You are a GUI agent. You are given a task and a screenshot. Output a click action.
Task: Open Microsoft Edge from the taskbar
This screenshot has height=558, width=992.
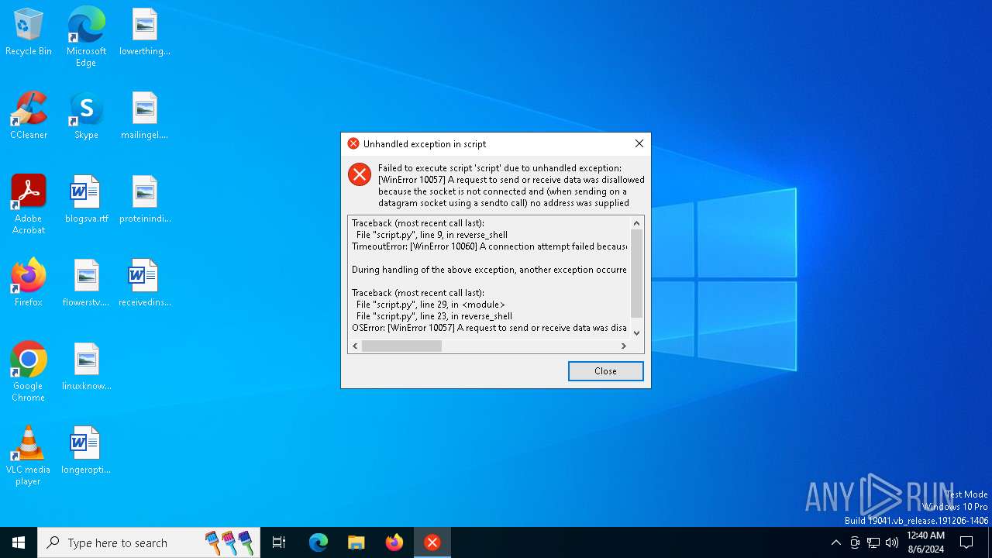coord(319,542)
